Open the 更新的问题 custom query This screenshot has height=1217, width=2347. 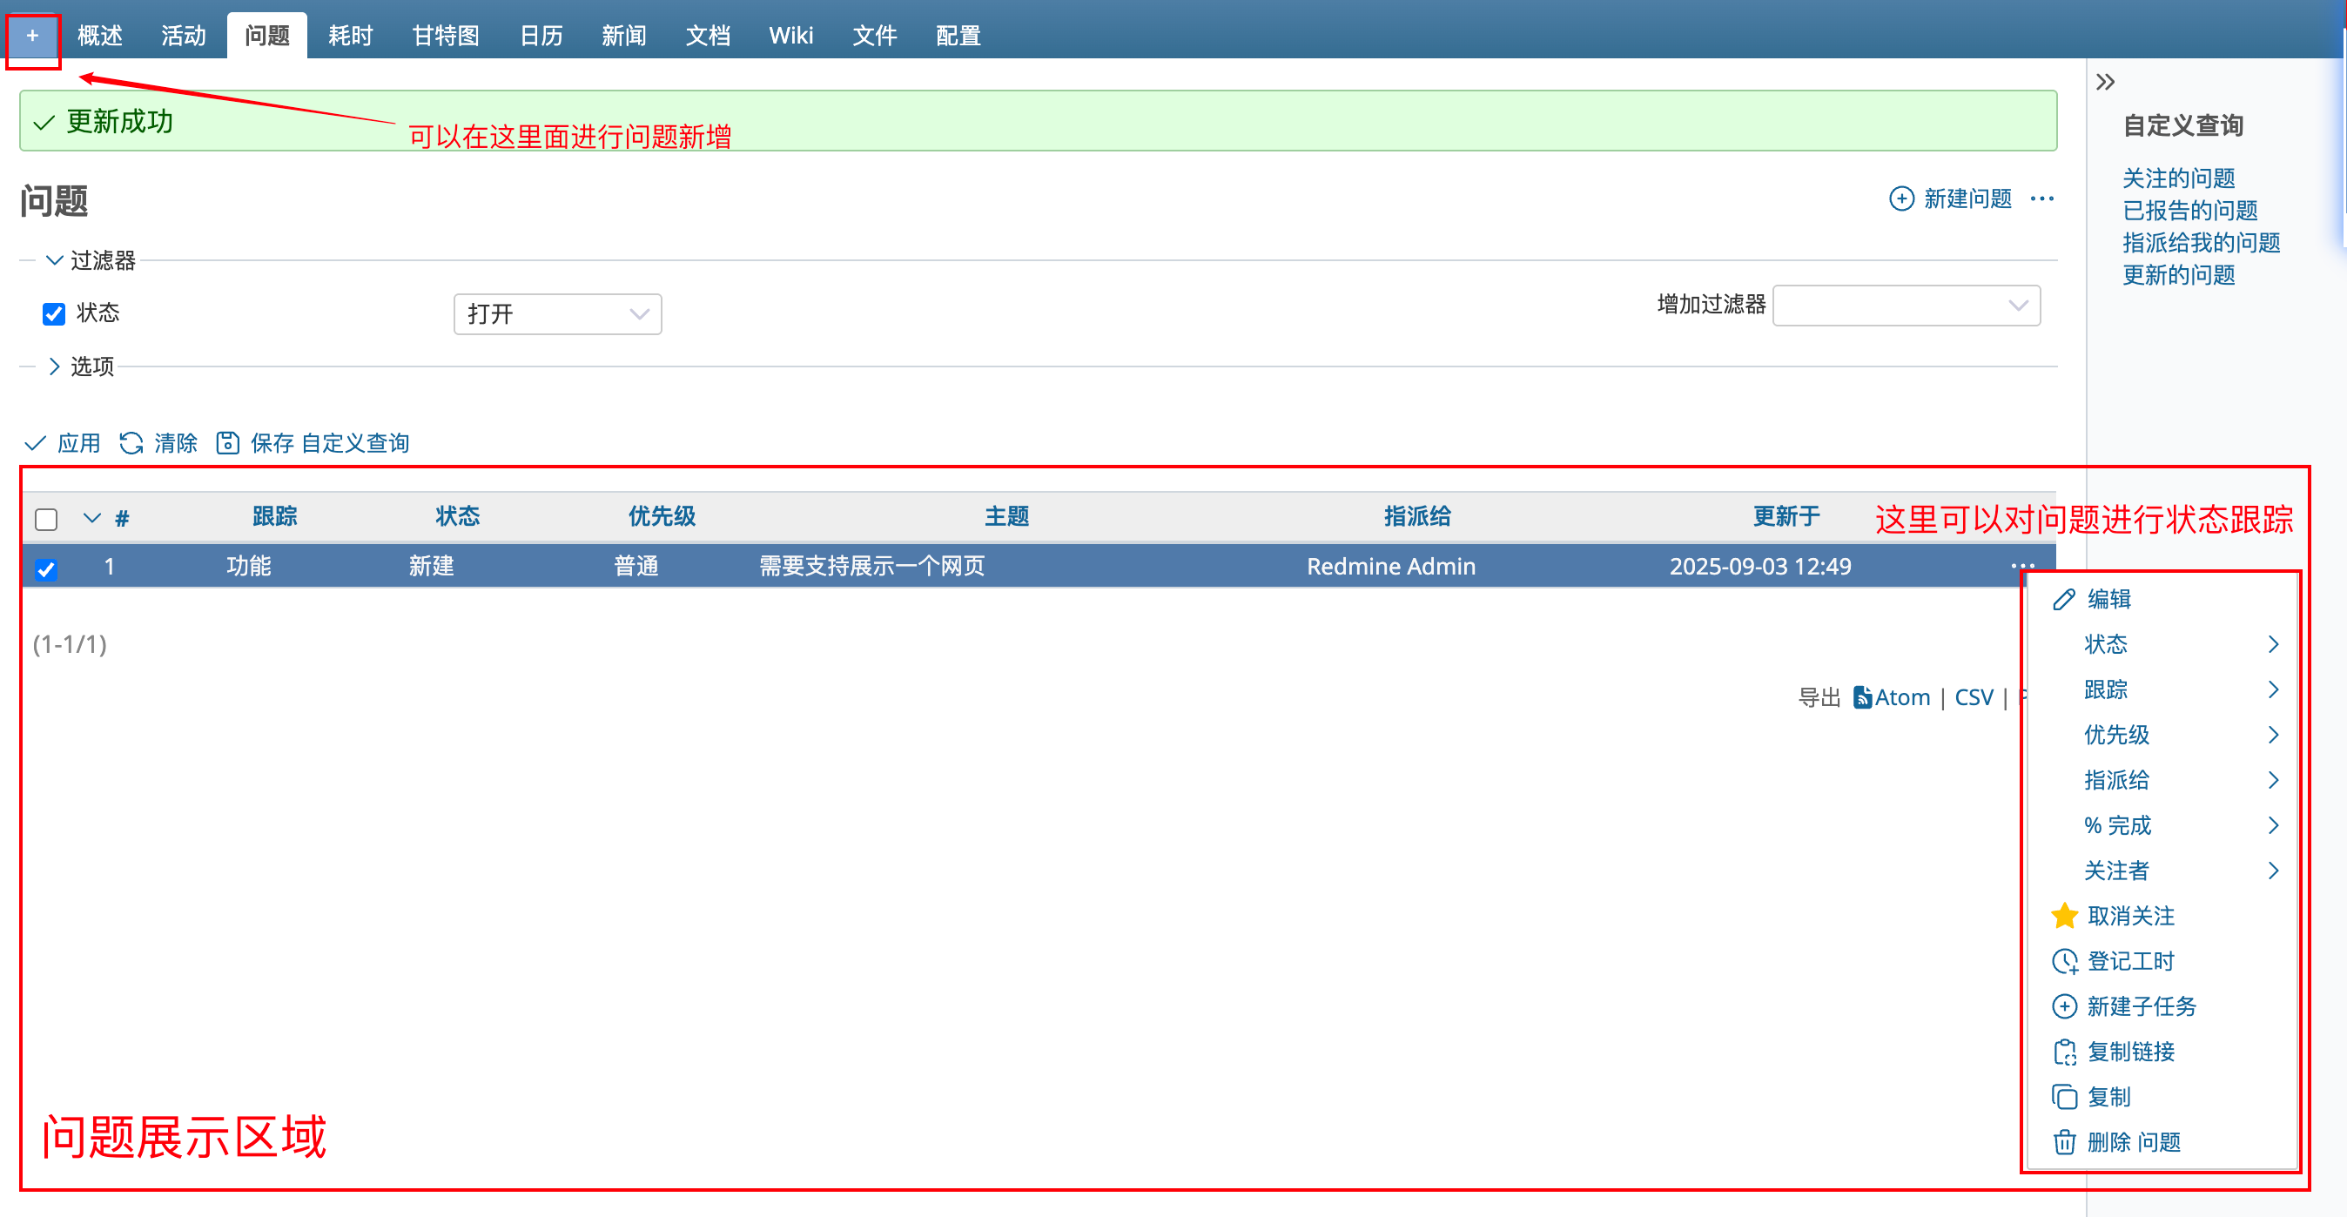[x=2178, y=275]
